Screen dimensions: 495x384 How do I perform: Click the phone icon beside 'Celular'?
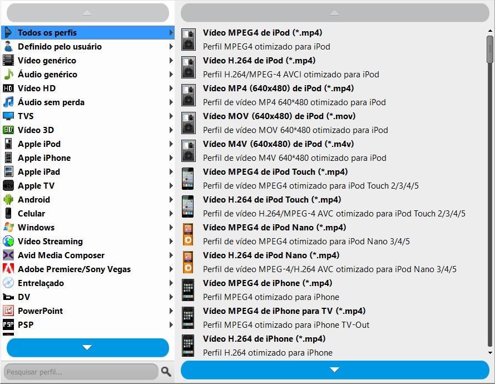[8, 213]
